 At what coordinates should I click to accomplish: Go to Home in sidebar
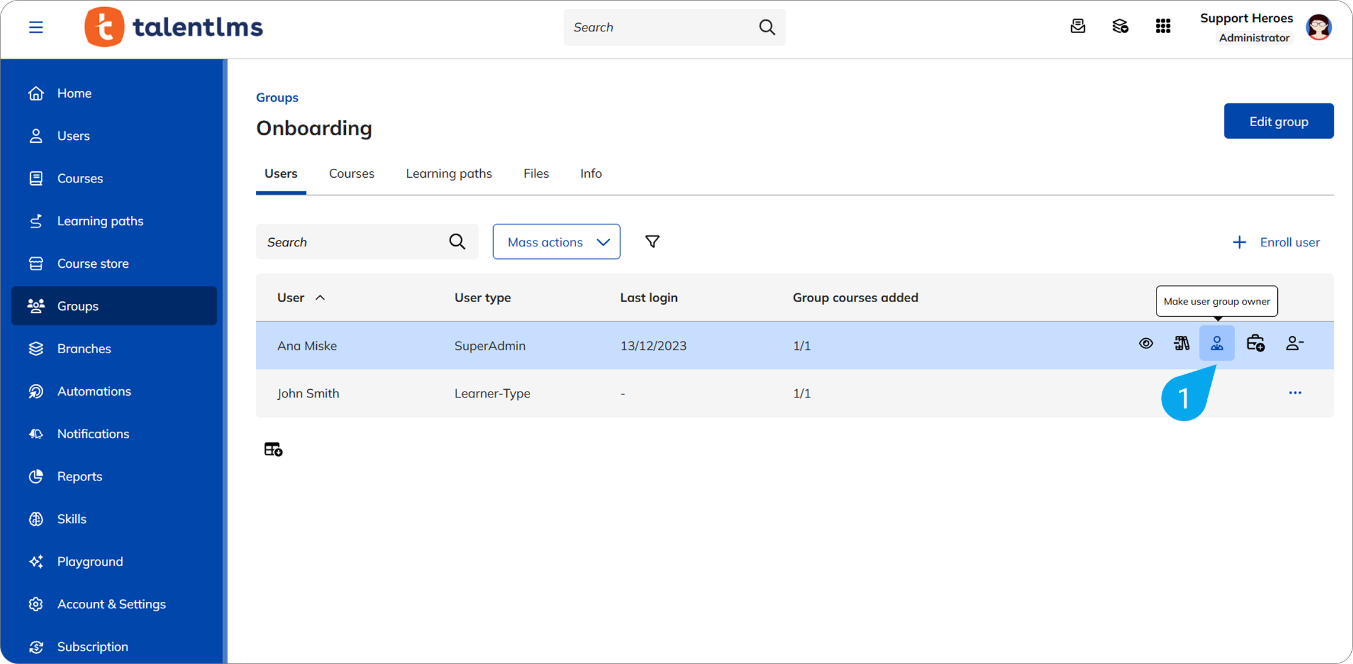[x=114, y=93]
